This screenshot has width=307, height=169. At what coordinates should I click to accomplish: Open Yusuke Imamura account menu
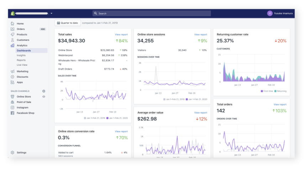coord(281,13)
